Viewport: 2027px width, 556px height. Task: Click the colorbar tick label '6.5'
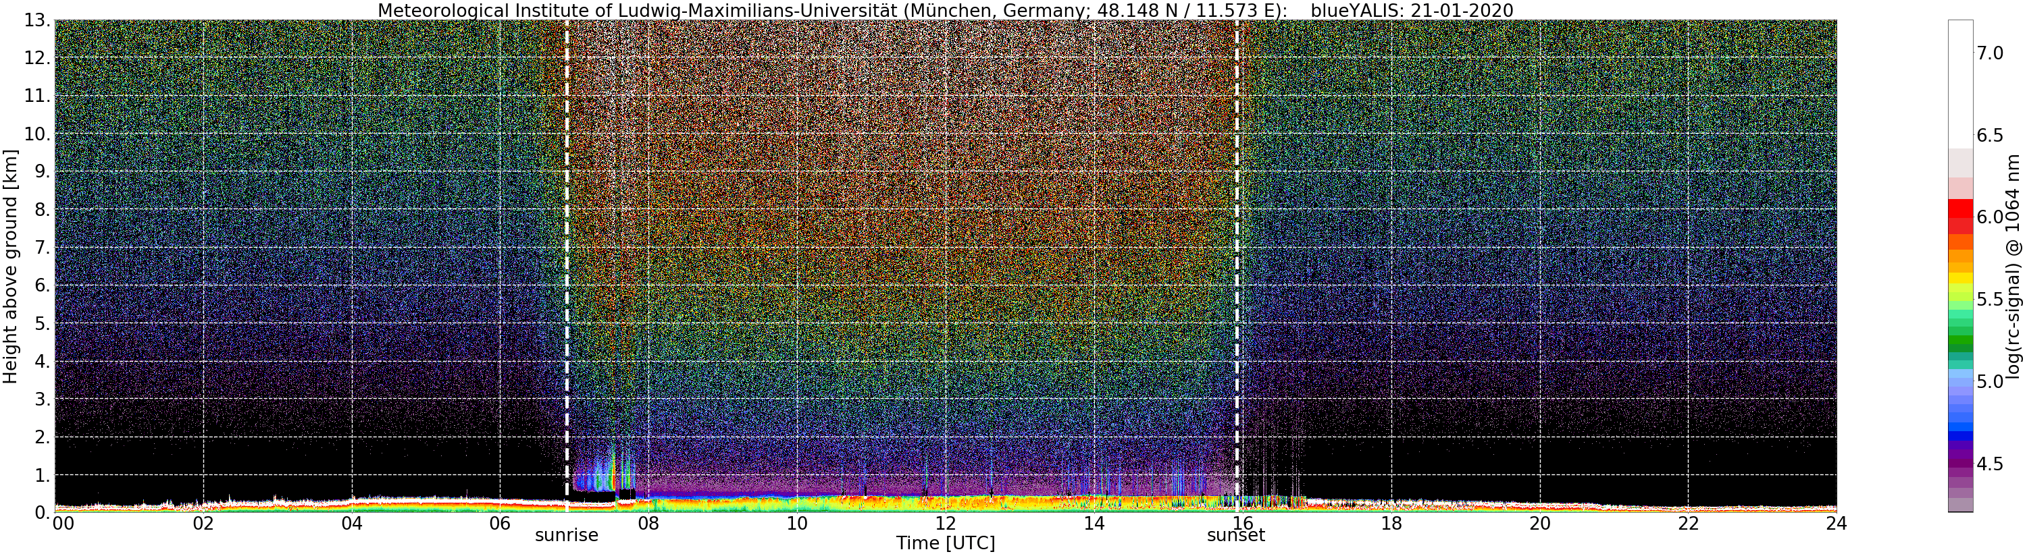(x=1990, y=135)
